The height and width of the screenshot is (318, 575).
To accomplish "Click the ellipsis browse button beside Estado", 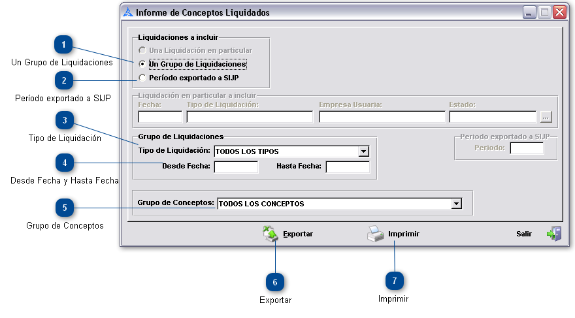I will (546, 117).
